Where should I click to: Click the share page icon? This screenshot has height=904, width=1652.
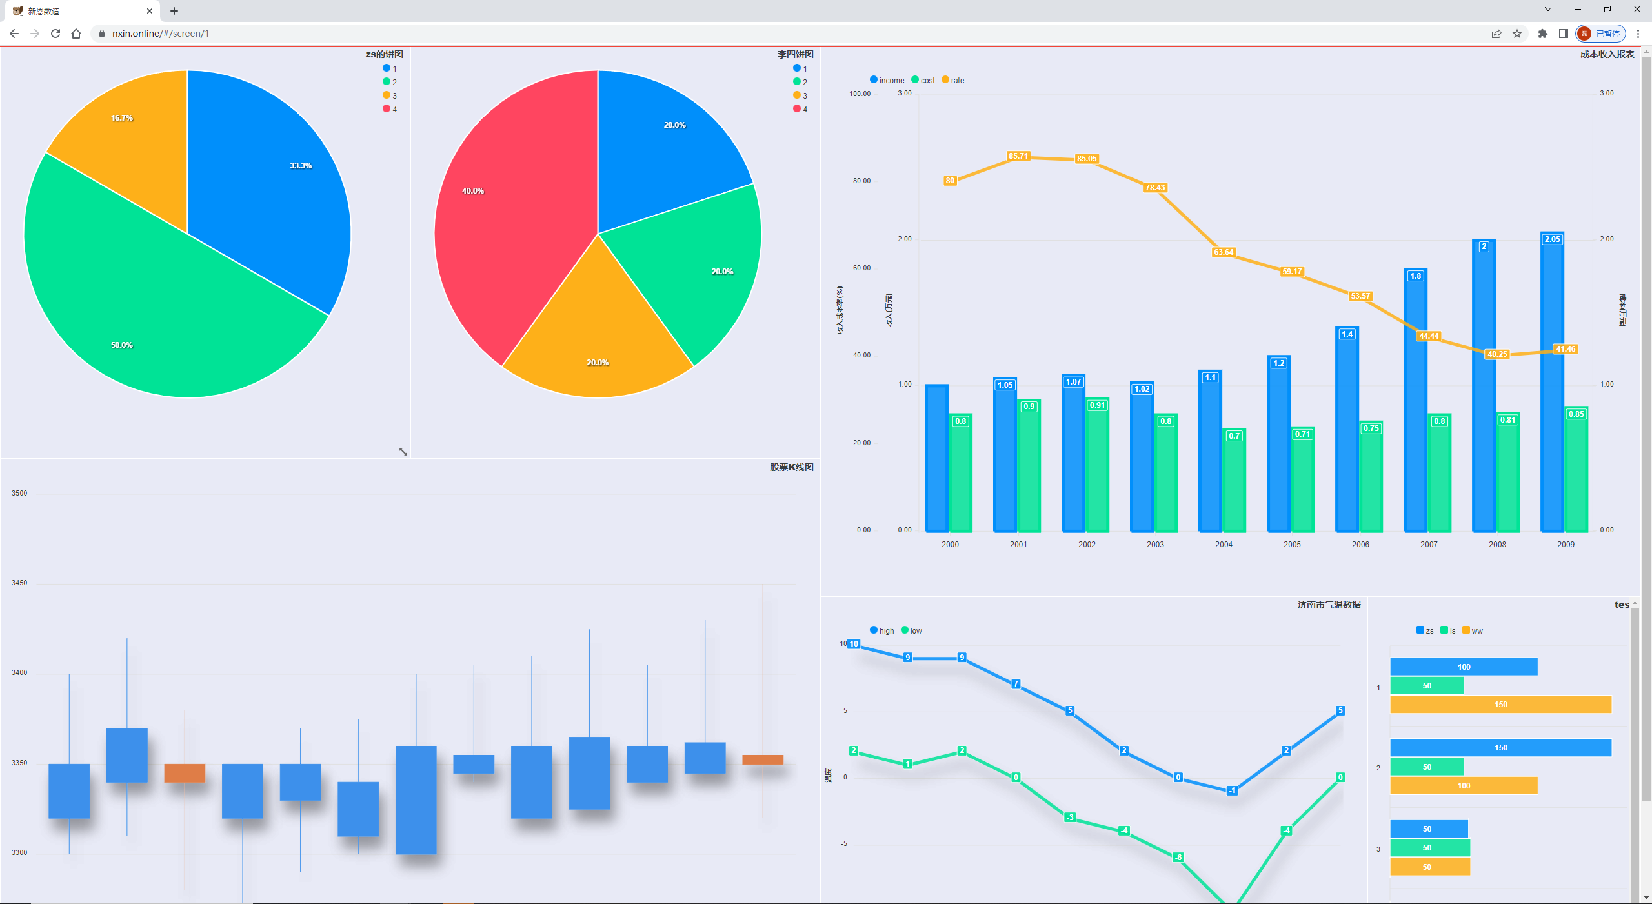1496,34
